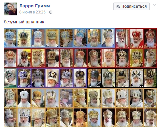Click the author's profile avatar photo
The image size is (159, 130).
pos(10,9)
